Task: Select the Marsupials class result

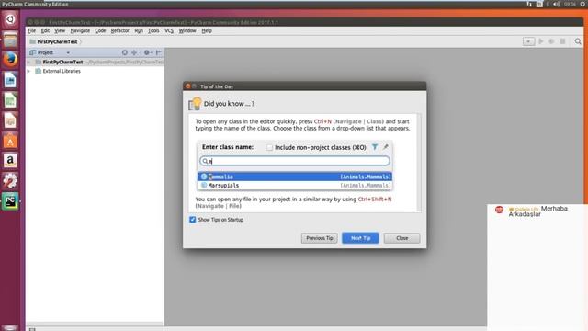Action: [x=295, y=186]
